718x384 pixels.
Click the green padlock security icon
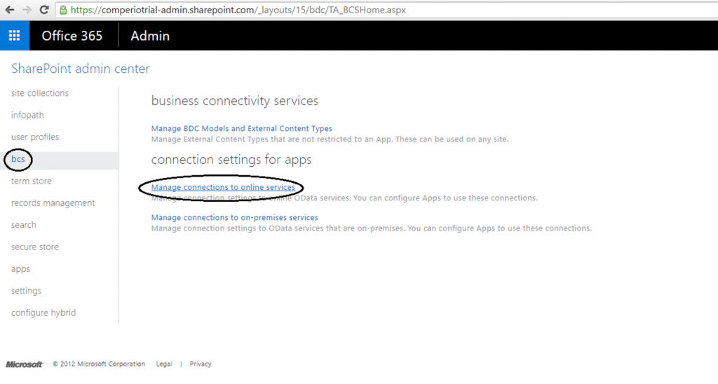[62, 10]
